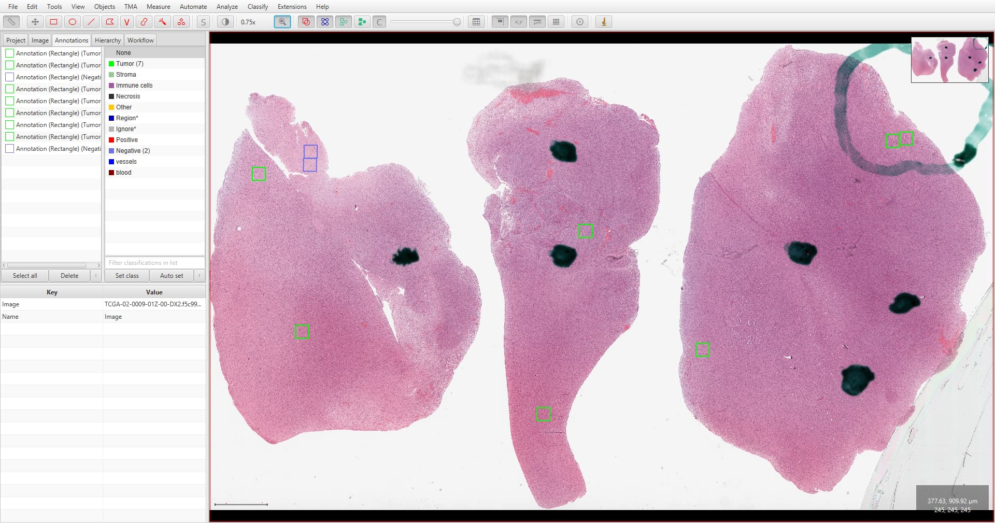Activate the Wand tool
995x523 pixels.
(x=163, y=22)
